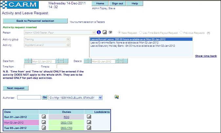Click the grey monitor icon beside Person
The image size is (221, 133).
pos(110,33)
